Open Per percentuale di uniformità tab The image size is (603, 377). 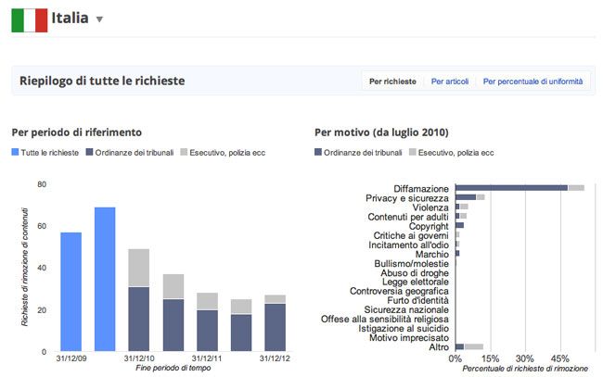pos(533,82)
